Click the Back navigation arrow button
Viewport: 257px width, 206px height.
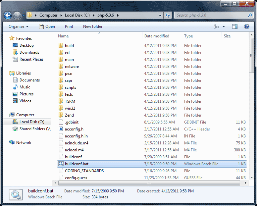[x=8, y=15]
